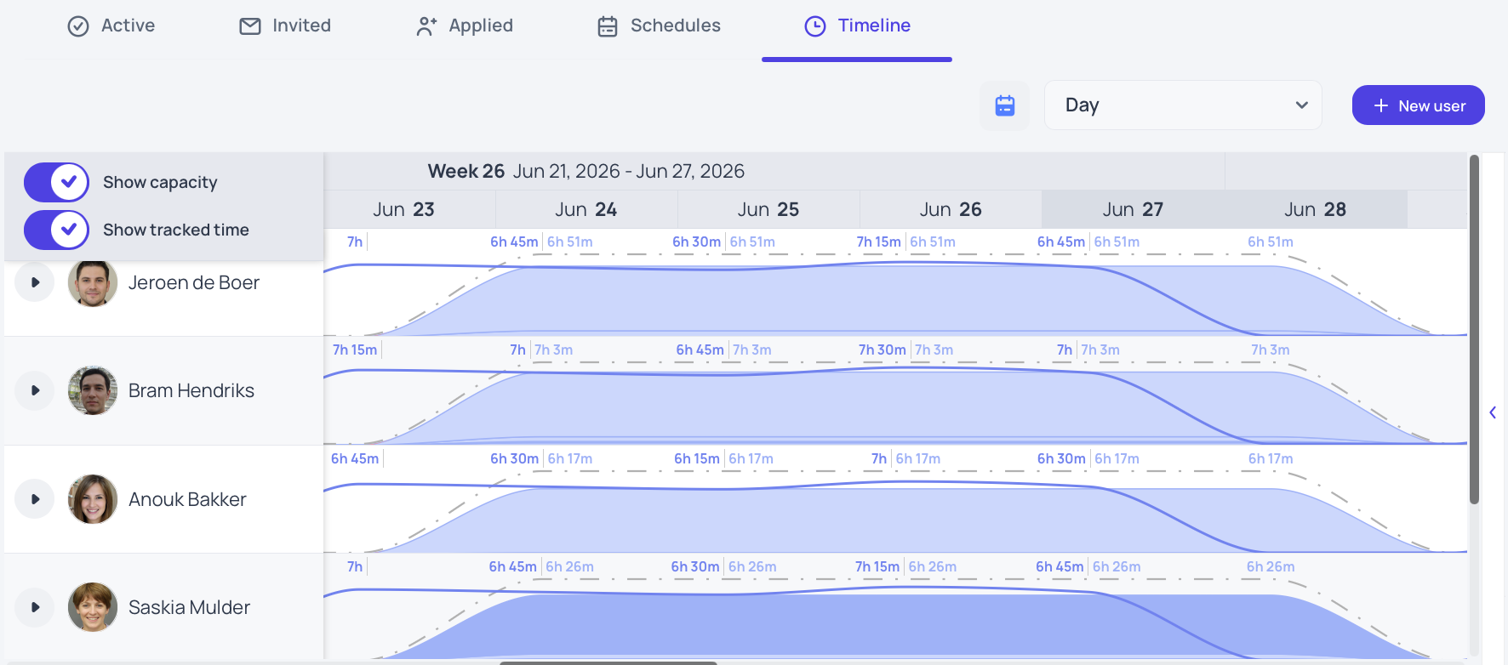Image resolution: width=1508 pixels, height=665 pixels.
Task: Expand Anouk Bakker's row
Action: [35, 499]
